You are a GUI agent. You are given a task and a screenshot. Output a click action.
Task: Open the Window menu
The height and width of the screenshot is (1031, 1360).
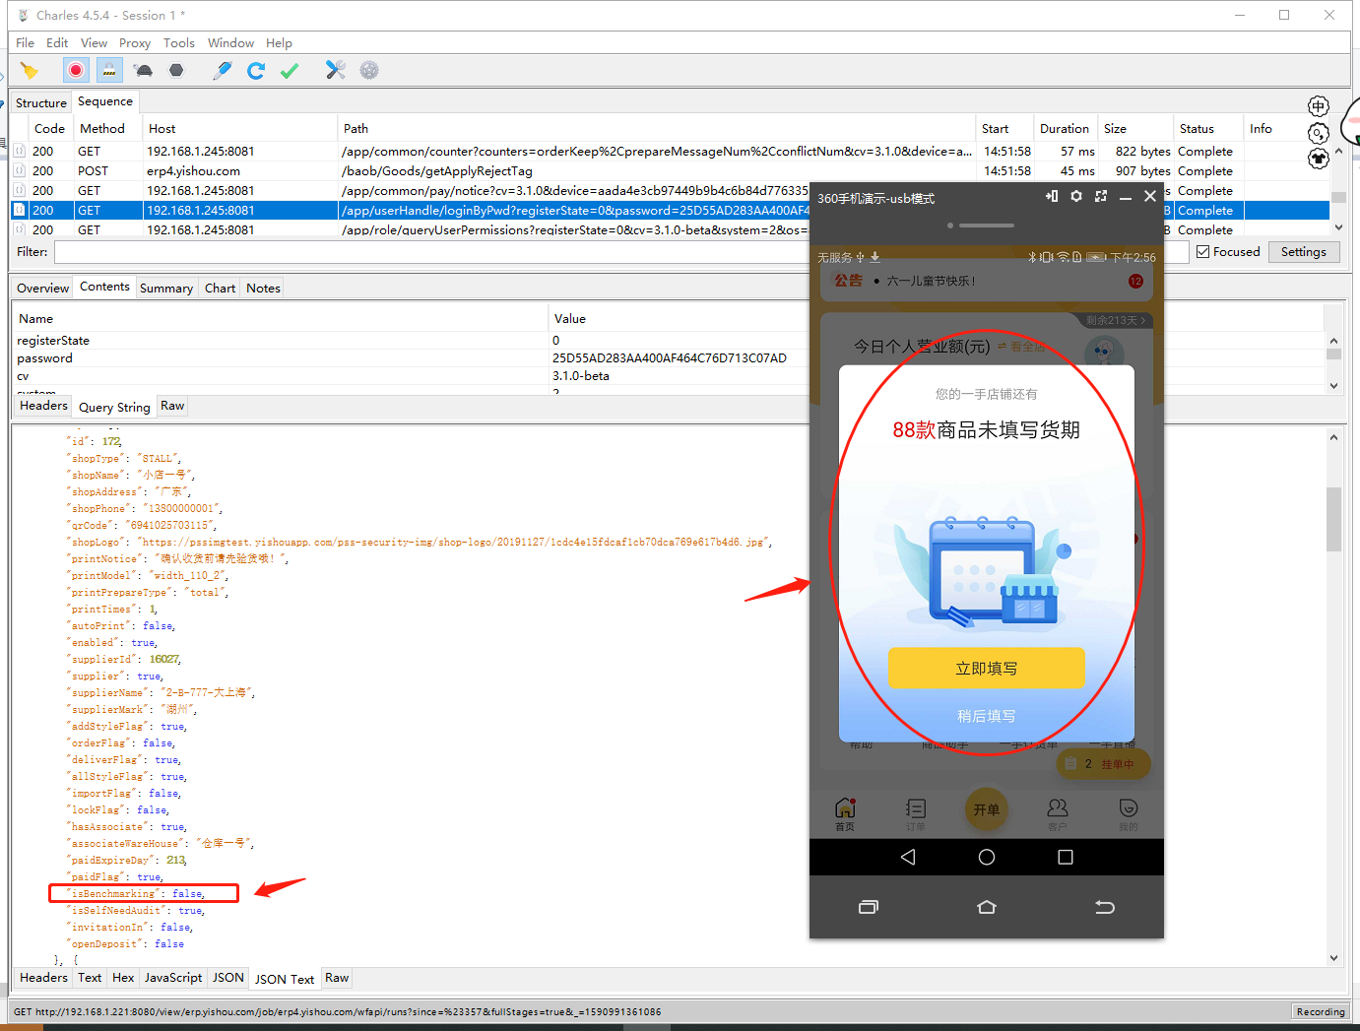[x=230, y=43]
